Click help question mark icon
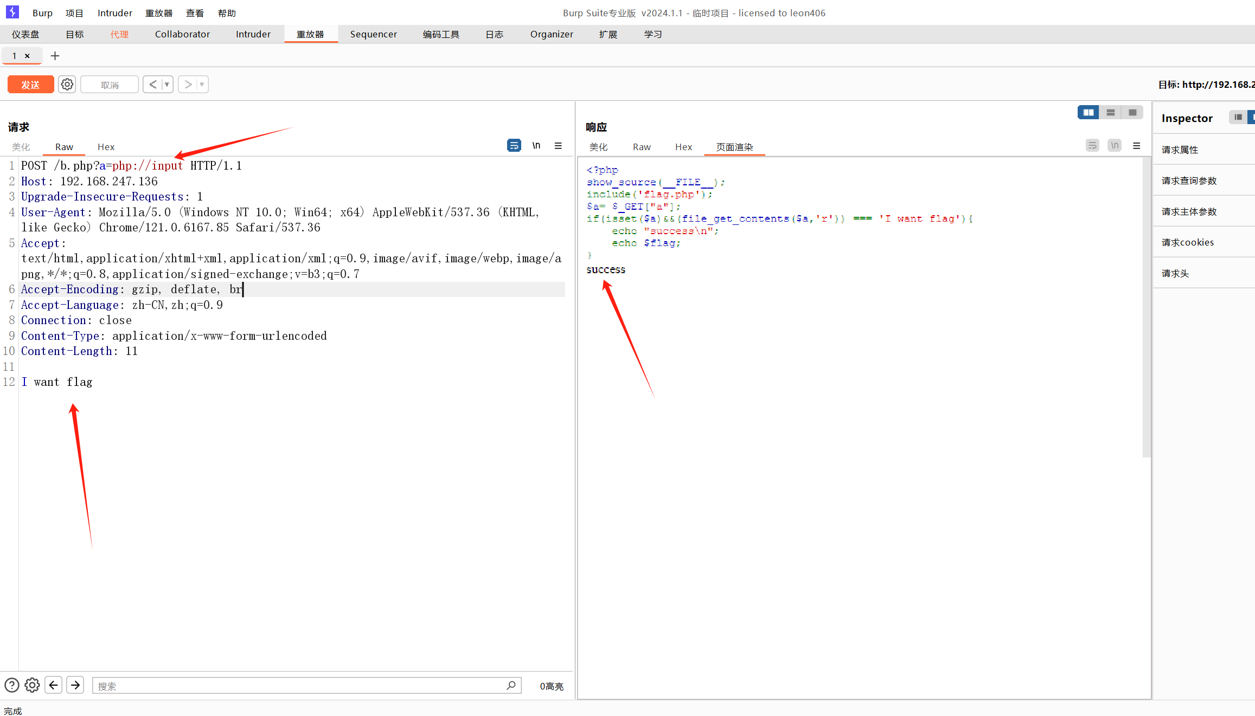 pos(11,685)
